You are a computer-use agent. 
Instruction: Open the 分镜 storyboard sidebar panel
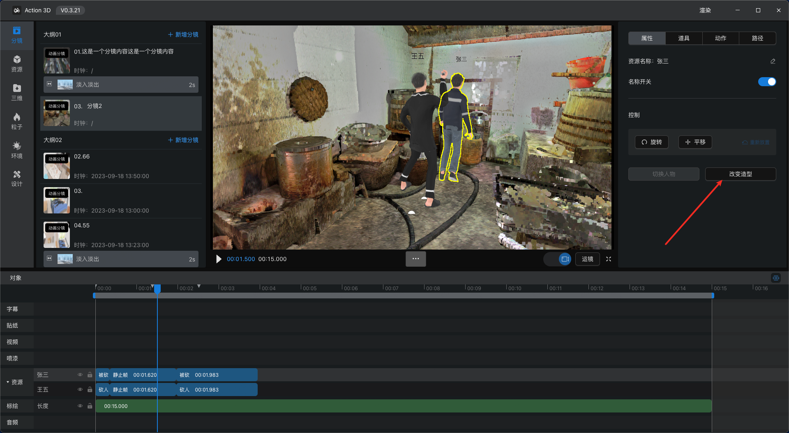coord(17,35)
